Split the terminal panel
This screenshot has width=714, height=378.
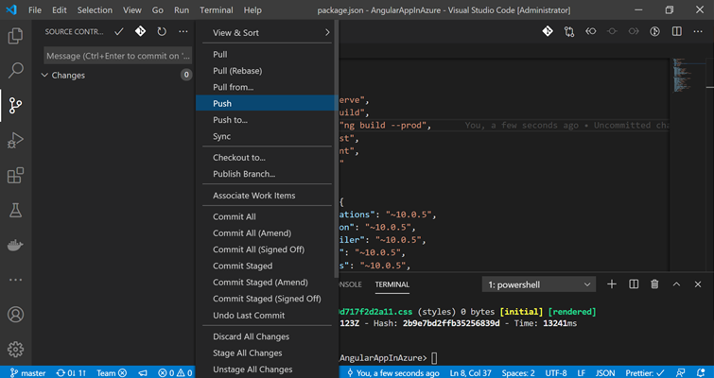(634, 284)
